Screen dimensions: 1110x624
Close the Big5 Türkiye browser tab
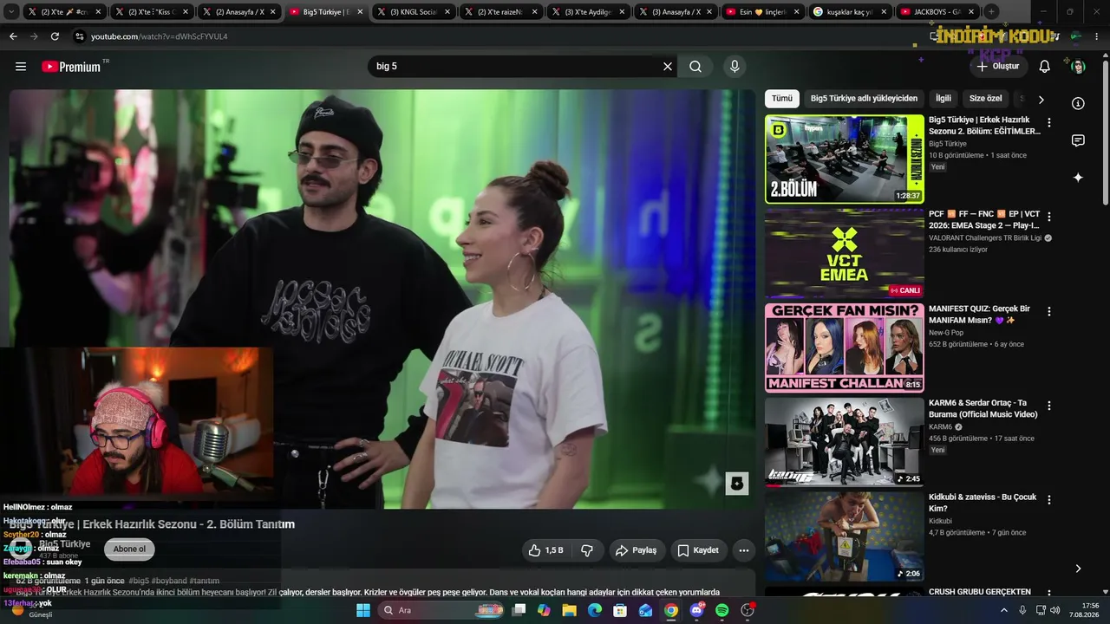pyautogui.click(x=360, y=12)
